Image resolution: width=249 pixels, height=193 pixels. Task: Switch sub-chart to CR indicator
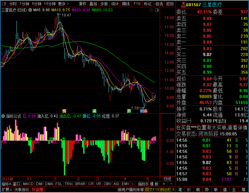91,184
